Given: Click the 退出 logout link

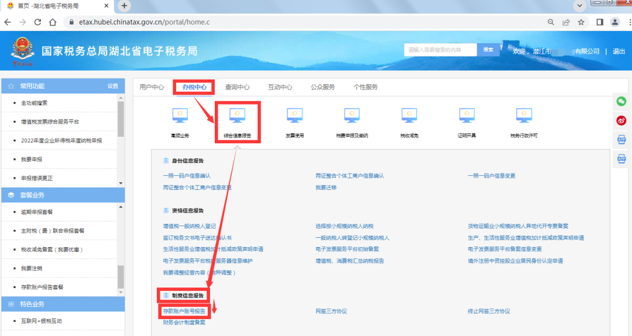Looking at the screenshot, I should point(619,51).
